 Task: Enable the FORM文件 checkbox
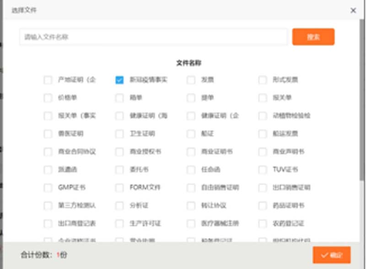point(119,188)
